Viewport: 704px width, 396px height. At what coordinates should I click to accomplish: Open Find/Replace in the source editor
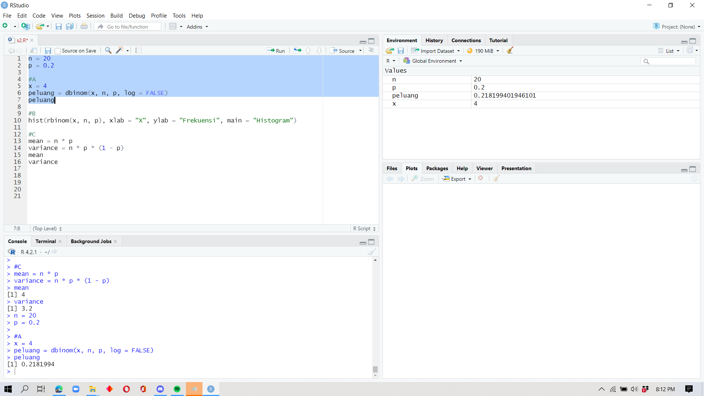[x=108, y=50]
